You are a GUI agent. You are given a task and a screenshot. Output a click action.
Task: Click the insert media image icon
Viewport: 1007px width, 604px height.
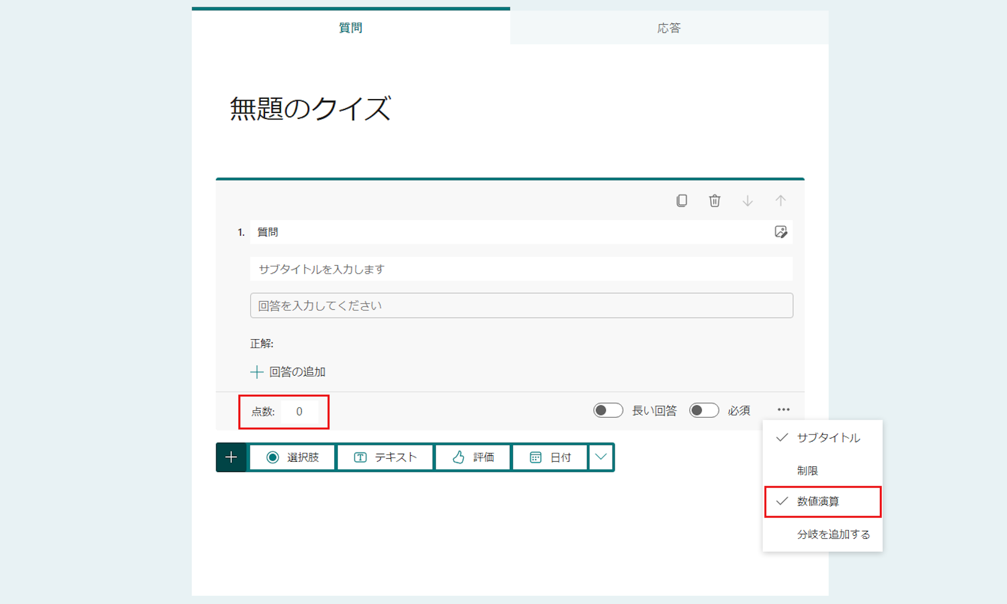[780, 232]
